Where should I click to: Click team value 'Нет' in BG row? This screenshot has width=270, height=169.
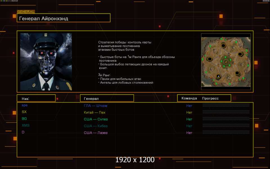point(189,119)
